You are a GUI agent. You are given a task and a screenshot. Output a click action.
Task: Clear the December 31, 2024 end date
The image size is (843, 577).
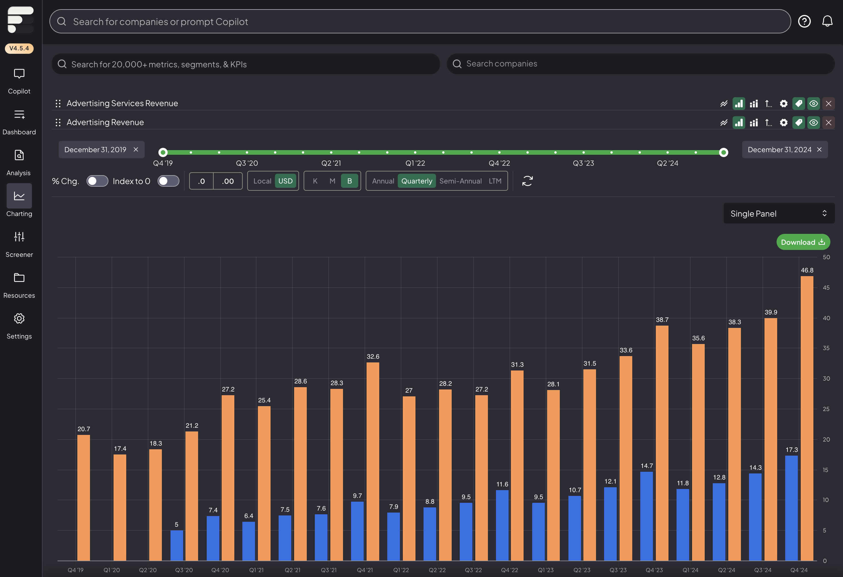819,150
